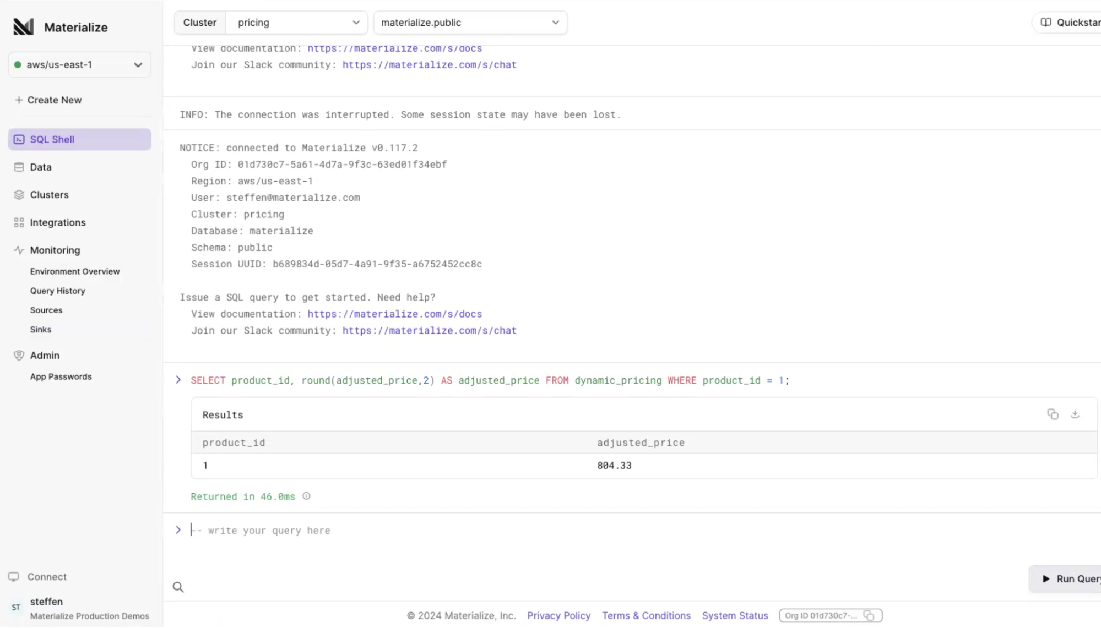This screenshot has width=1101, height=628.
Task: Click the 804.33 adjusted_price cell
Action: click(614, 466)
